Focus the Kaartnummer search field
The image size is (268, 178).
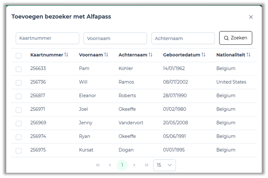point(48,38)
